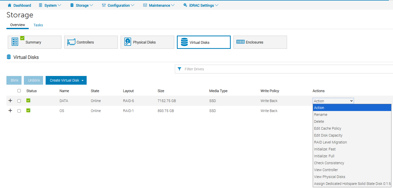Open Physical Disks via its drive icon

(128, 42)
